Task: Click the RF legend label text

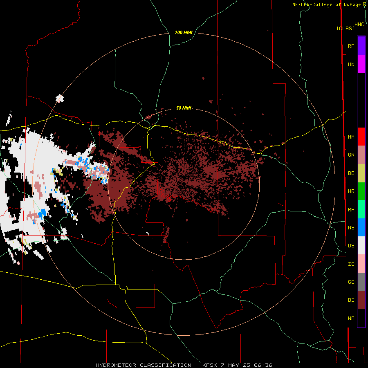Action: tap(351, 46)
